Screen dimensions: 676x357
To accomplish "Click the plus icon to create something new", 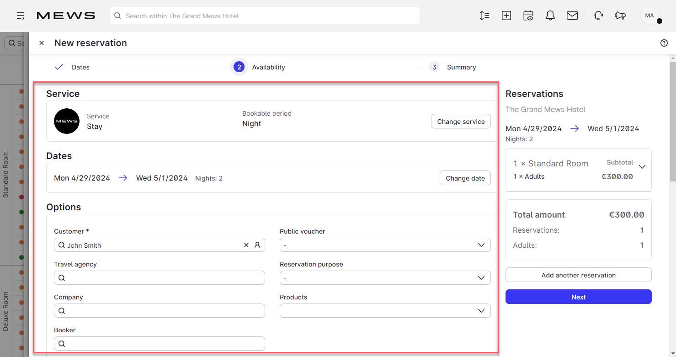I will [506, 15].
